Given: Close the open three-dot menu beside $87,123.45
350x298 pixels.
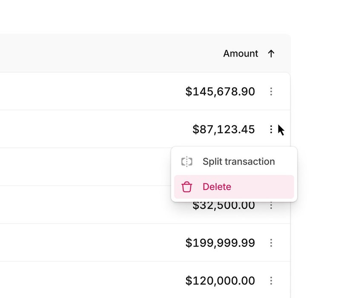Looking at the screenshot, I should tap(271, 129).
